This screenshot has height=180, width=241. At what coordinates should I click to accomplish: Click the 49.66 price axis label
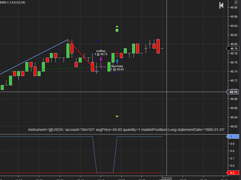click(234, 108)
